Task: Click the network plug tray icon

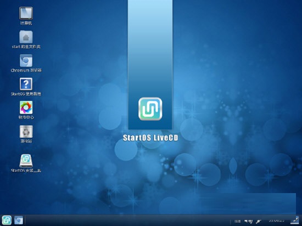Action: click(259, 222)
